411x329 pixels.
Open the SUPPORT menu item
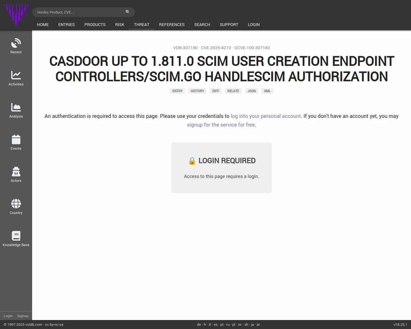[229, 24]
